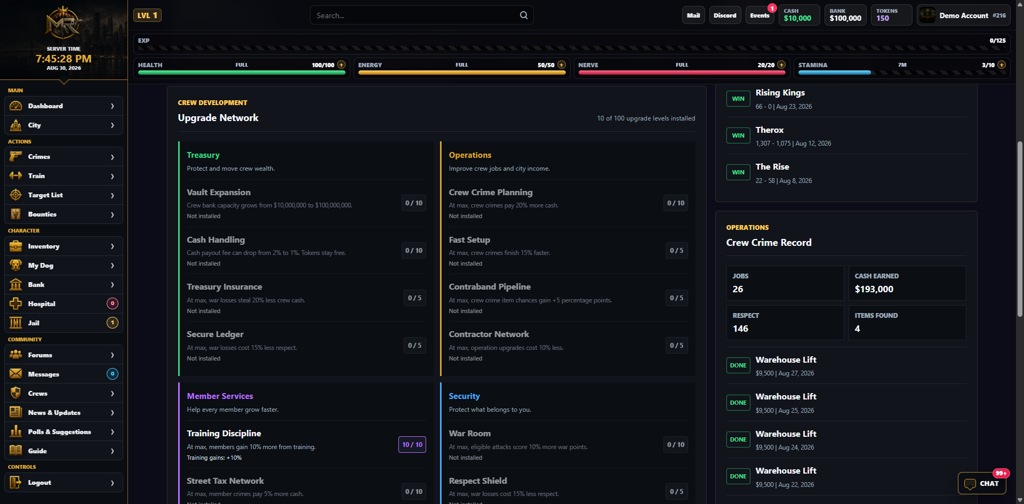This screenshot has width=1024, height=504.
Task: Open the Messages menu item
Action: pos(63,374)
